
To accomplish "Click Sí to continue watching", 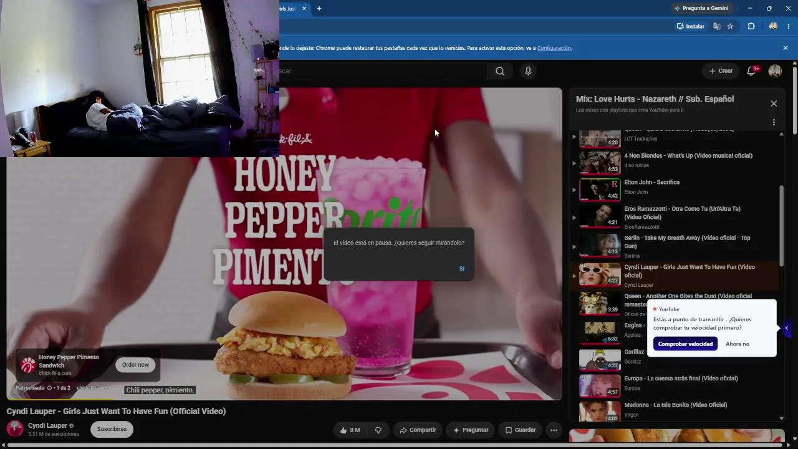I will (x=462, y=268).
